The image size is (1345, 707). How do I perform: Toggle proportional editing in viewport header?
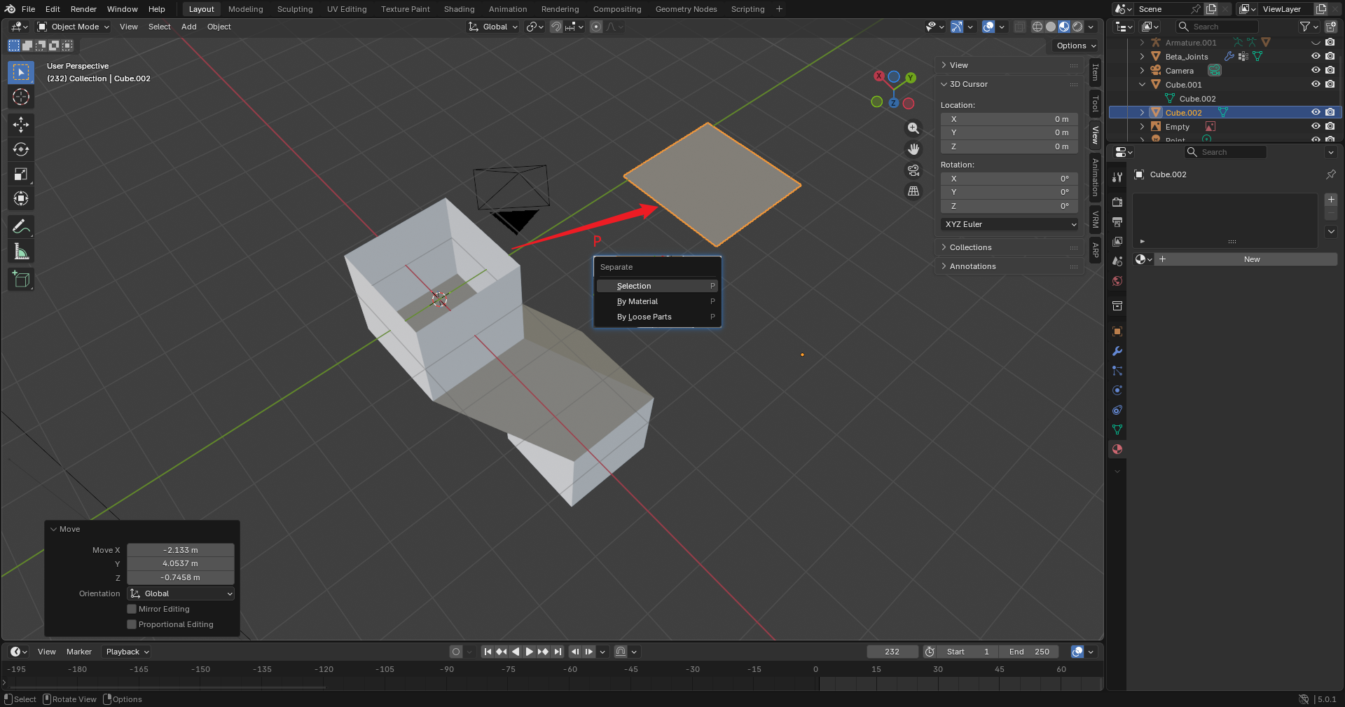click(596, 27)
